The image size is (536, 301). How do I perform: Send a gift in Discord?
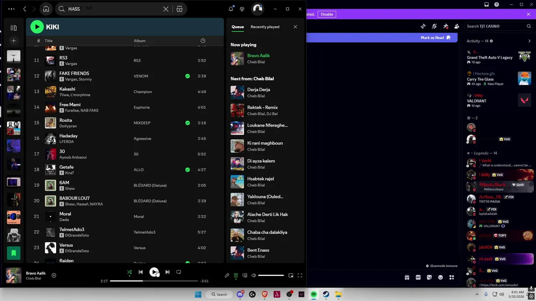tap(407, 277)
